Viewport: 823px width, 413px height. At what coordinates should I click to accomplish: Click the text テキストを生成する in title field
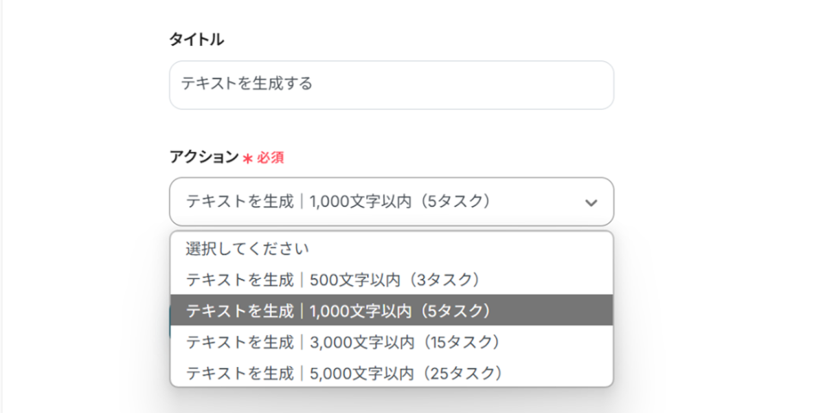click(247, 83)
